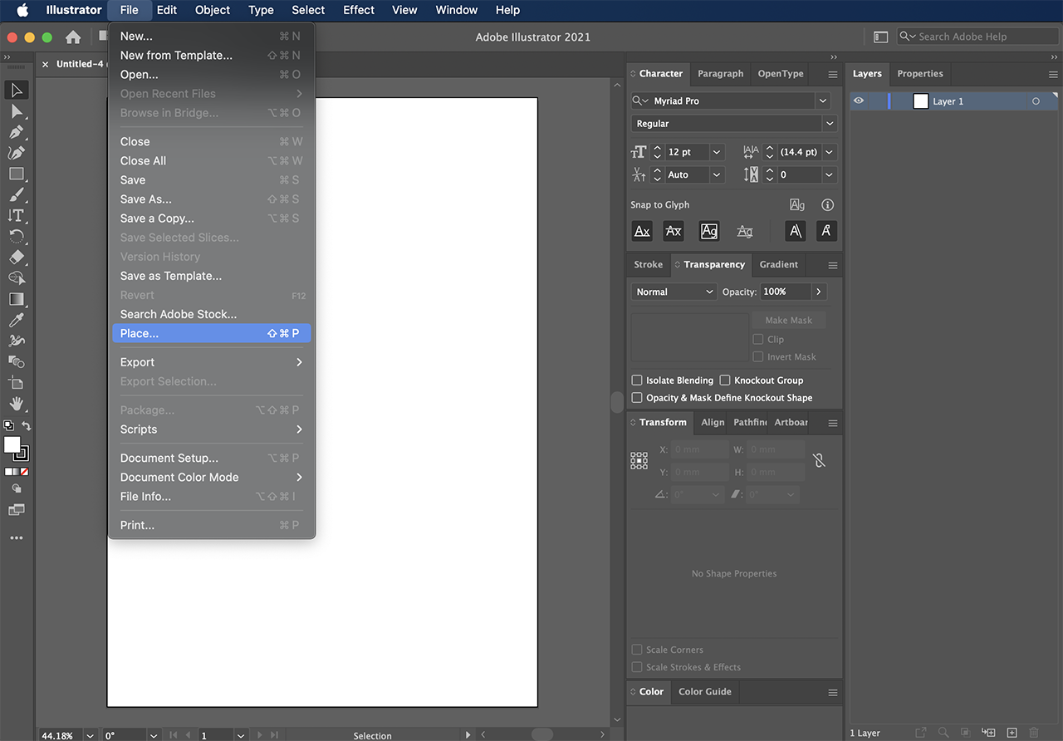The height and width of the screenshot is (741, 1063).
Task: Click the white Fill color swatch
Action: tap(12, 444)
